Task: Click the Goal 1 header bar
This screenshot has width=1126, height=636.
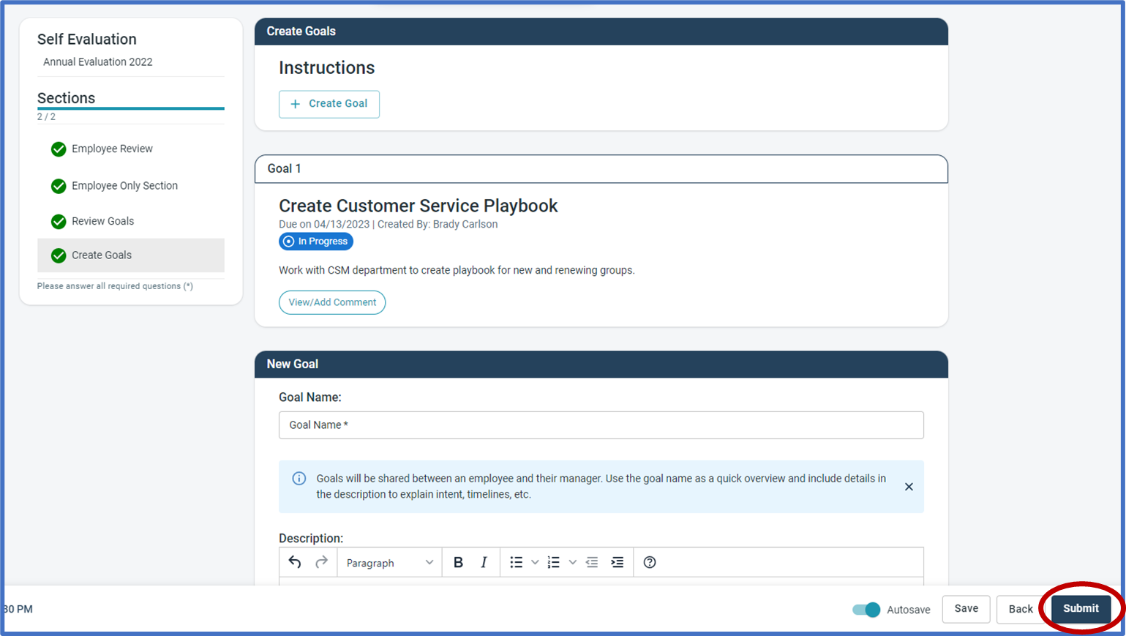Action: point(601,169)
